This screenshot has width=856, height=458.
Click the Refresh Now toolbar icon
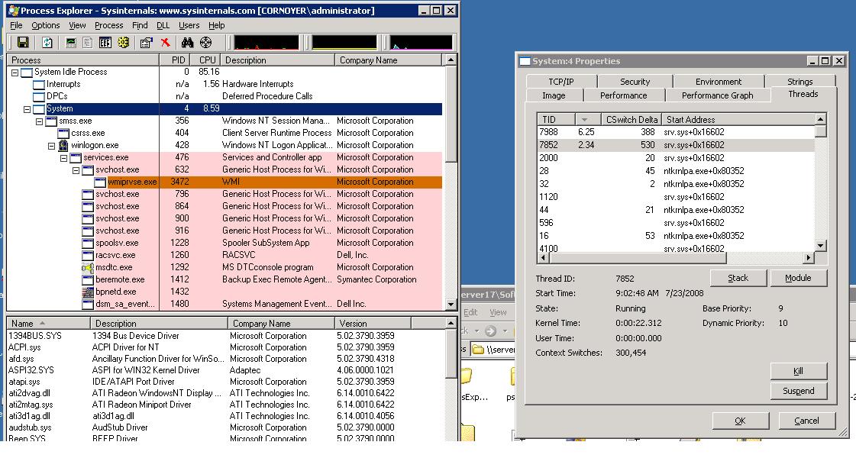tap(47, 43)
